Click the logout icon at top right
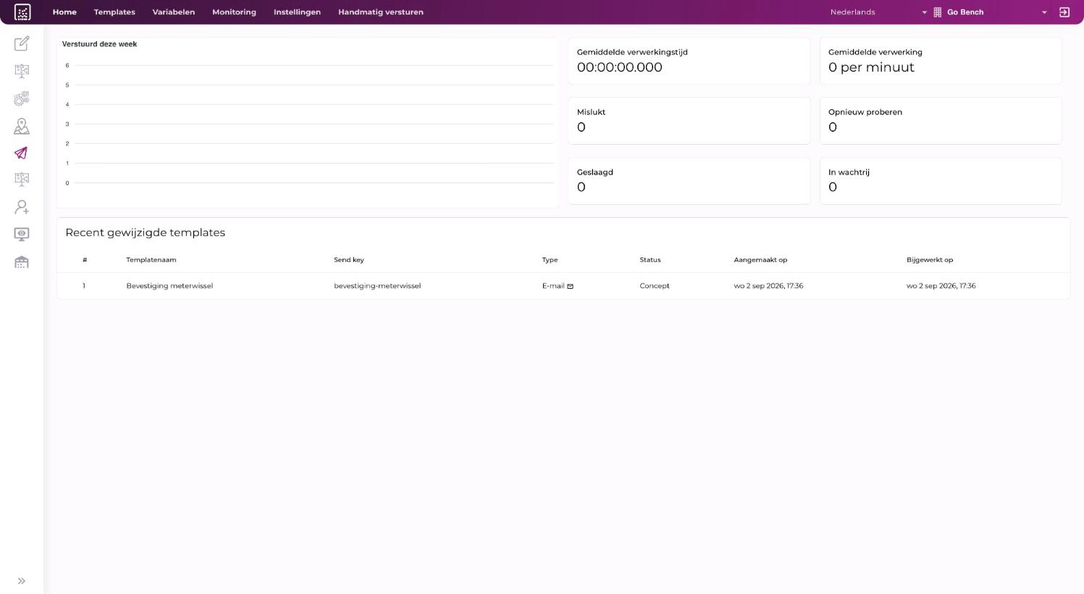 1064,12
